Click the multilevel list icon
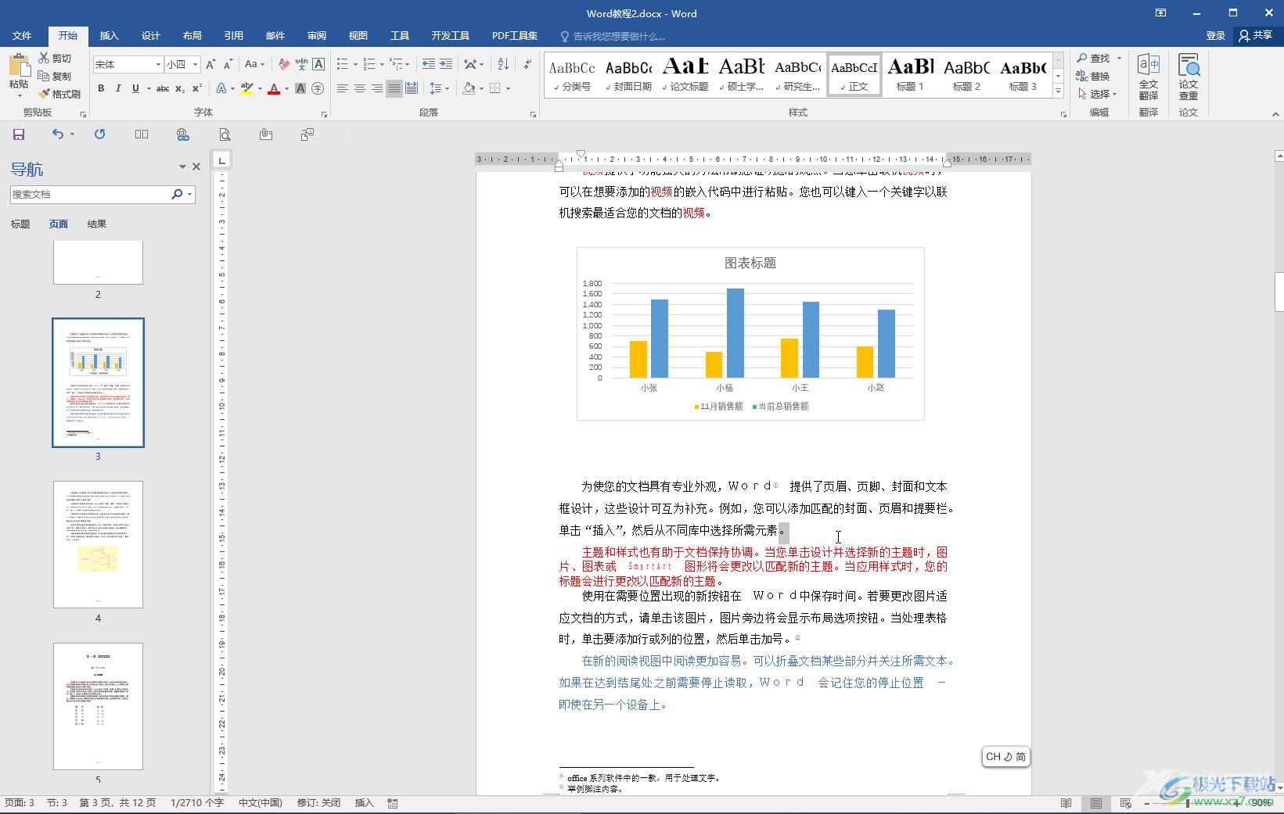 pos(397,64)
